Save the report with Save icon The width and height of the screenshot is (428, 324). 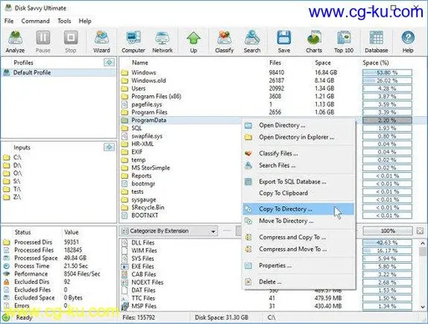(x=284, y=42)
